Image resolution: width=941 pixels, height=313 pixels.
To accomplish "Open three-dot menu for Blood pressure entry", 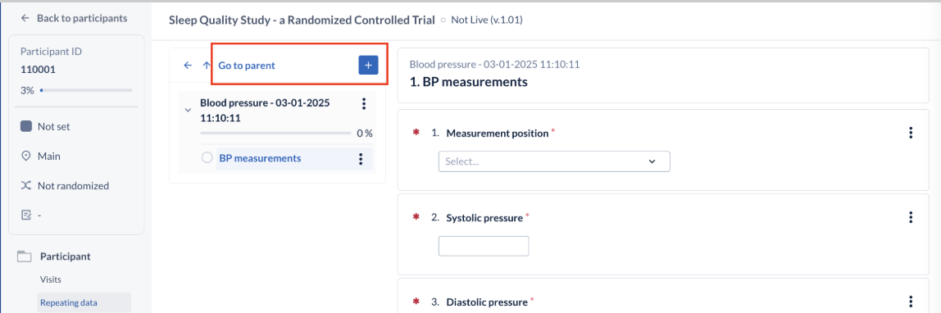I will [363, 104].
